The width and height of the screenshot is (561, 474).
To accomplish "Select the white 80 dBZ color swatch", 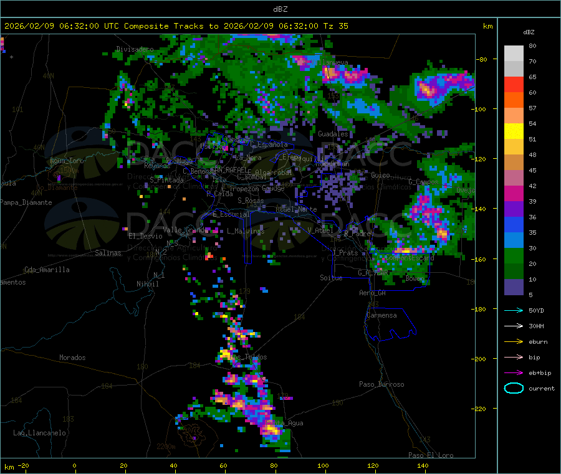I will pos(514,54).
